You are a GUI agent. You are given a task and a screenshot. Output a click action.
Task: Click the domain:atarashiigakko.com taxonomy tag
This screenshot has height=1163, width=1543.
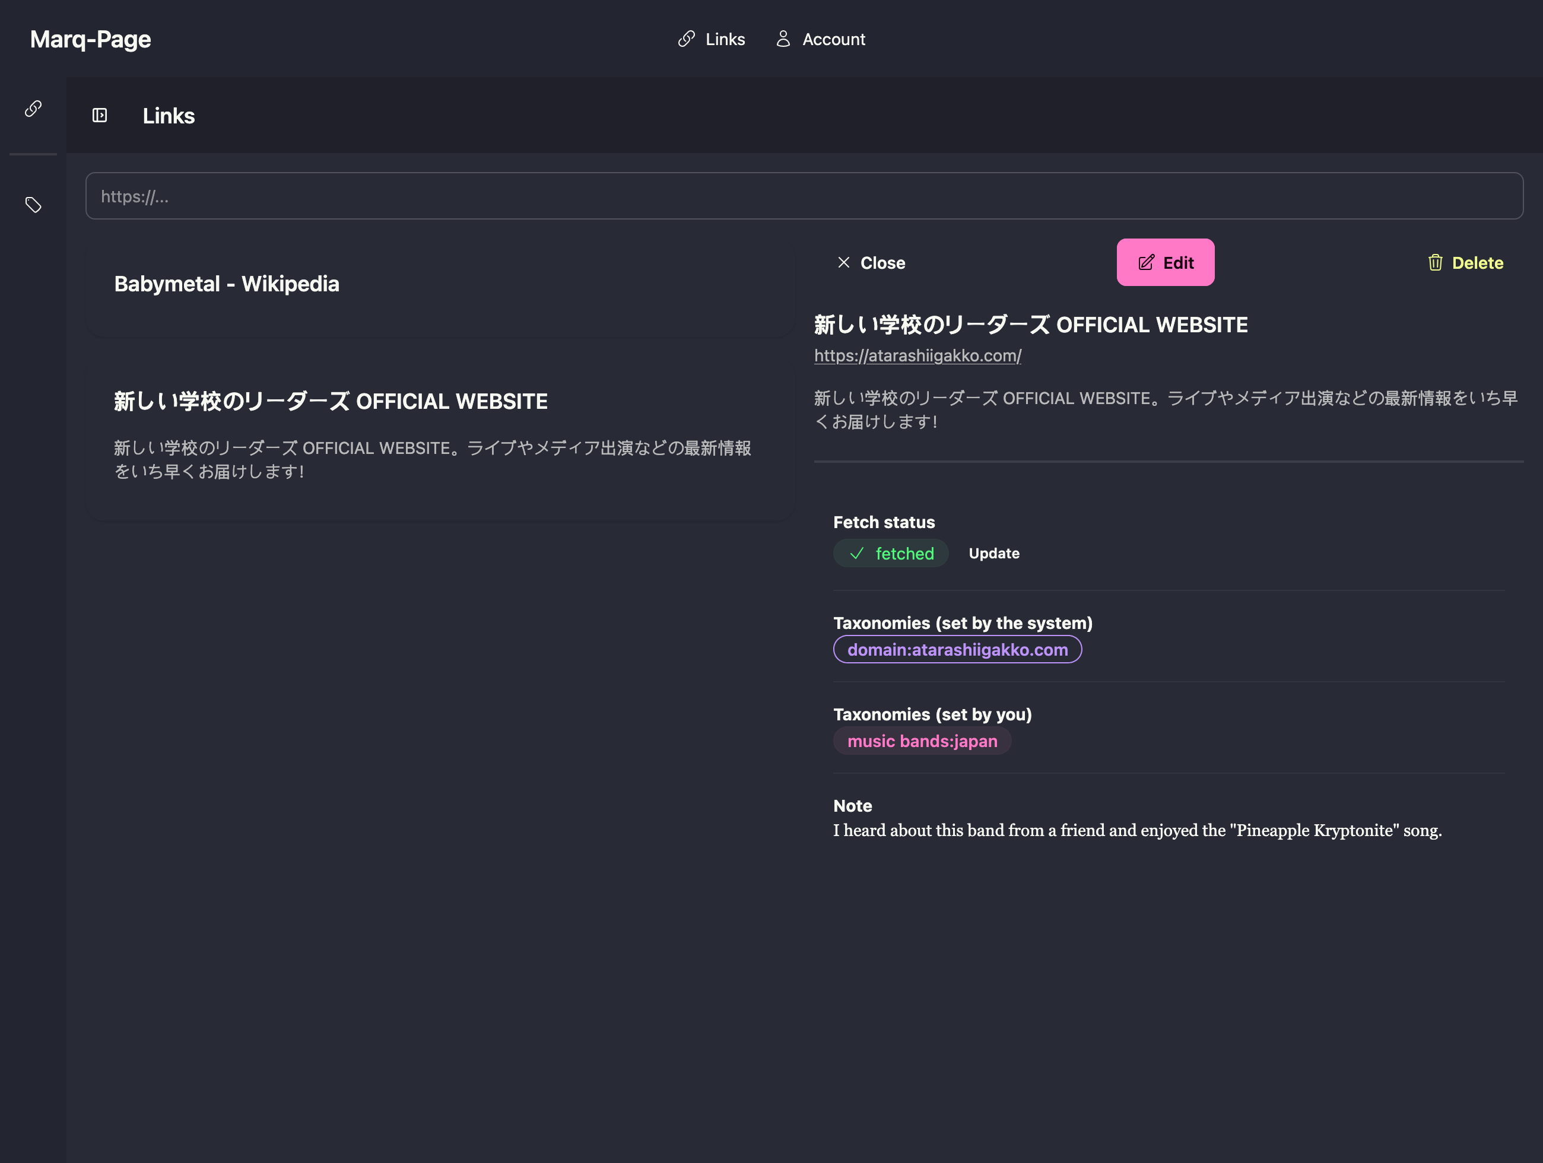pyautogui.click(x=957, y=650)
